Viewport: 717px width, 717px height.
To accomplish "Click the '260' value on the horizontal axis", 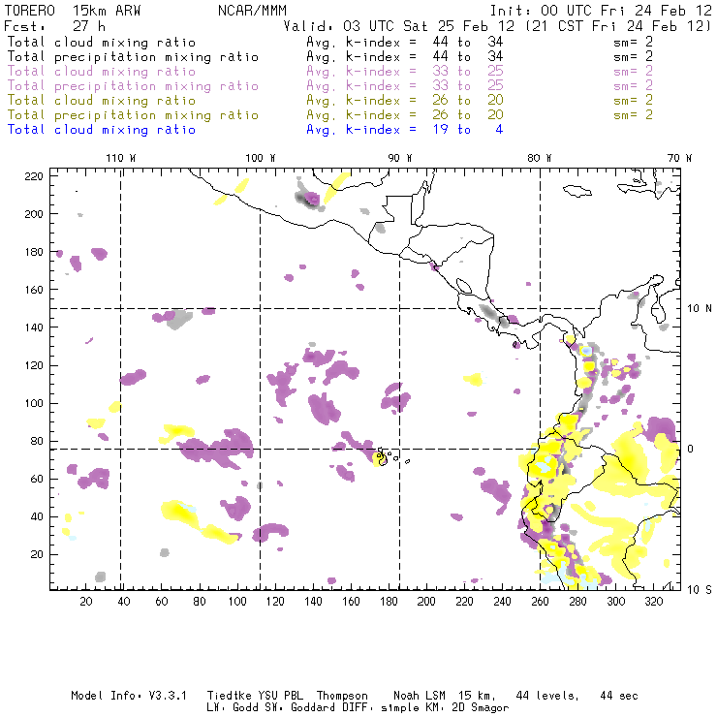I will pos(540,602).
